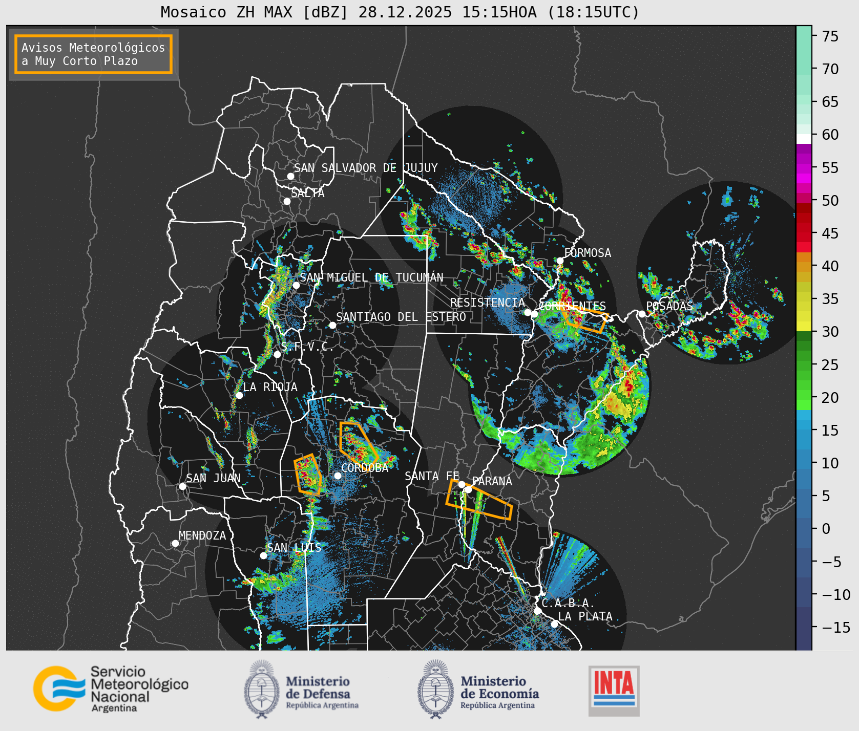This screenshot has height=731, width=859.
Task: Click the Ministerio de Defensa emblem
Action: tap(262, 689)
